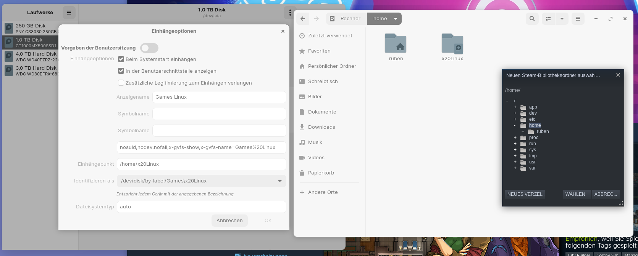
Task: Select the 1,0 TB Disk drive entry
Action: pos(31,43)
